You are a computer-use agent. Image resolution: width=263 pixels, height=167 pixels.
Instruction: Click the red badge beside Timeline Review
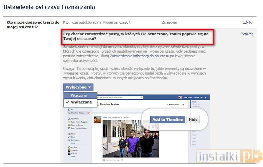[x=88, y=113]
